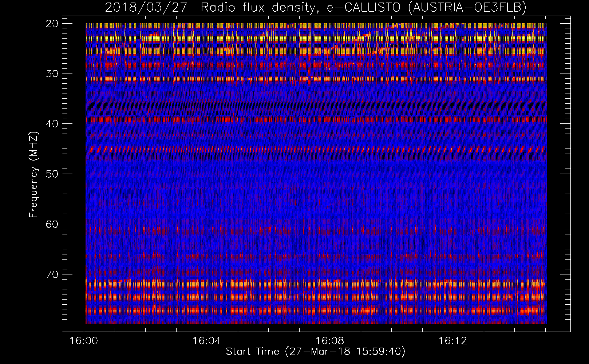Click the 'Start Time (27-Mar-18 15:59:40)' label

pyautogui.click(x=316, y=352)
